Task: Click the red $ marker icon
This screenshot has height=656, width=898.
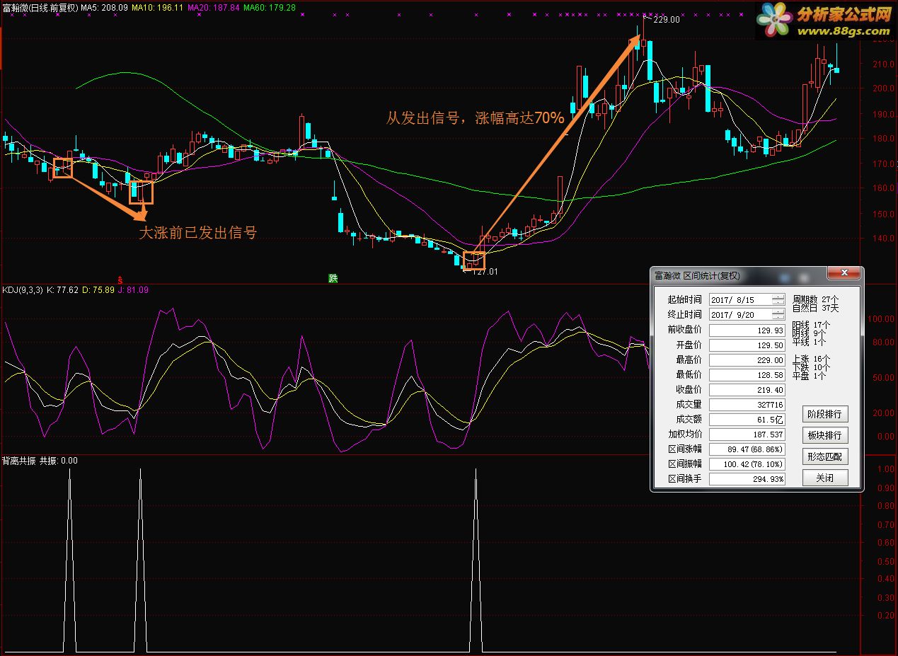Action: click(120, 280)
